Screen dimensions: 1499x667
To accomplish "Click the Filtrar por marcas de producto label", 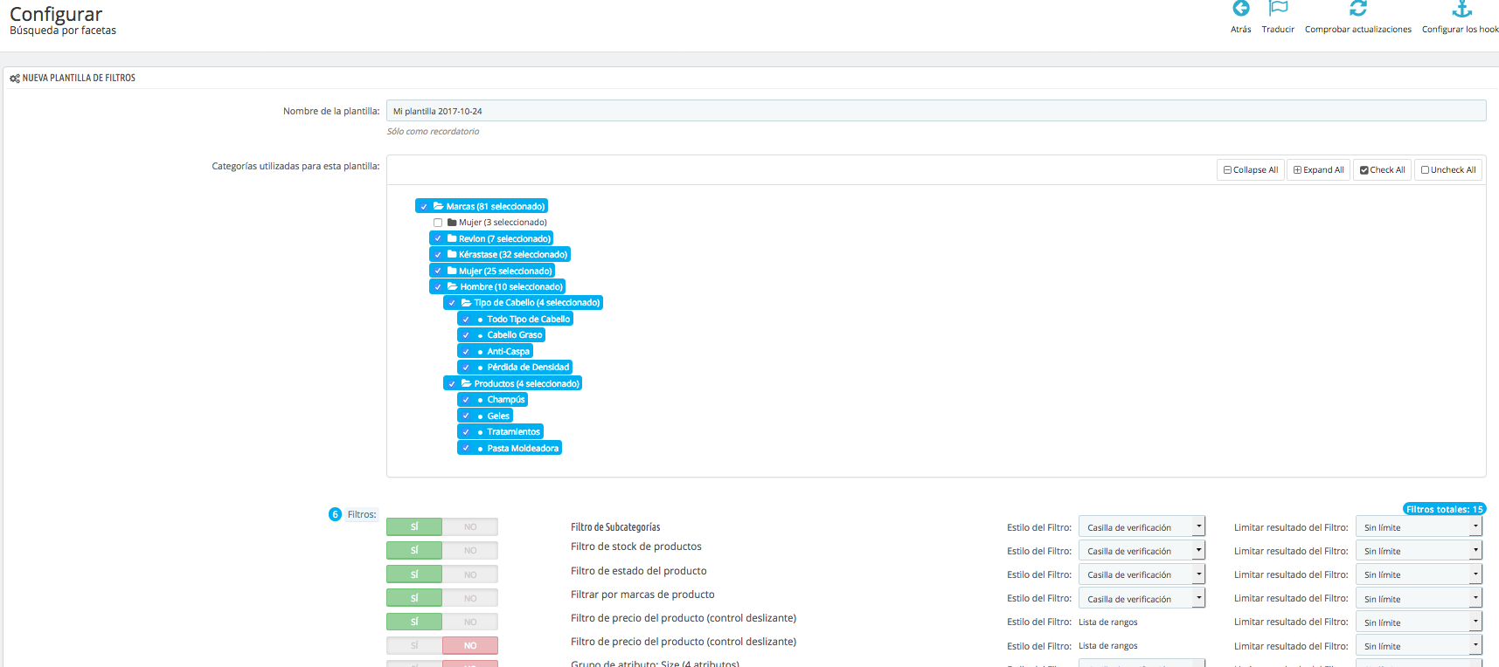I will tap(642, 595).
